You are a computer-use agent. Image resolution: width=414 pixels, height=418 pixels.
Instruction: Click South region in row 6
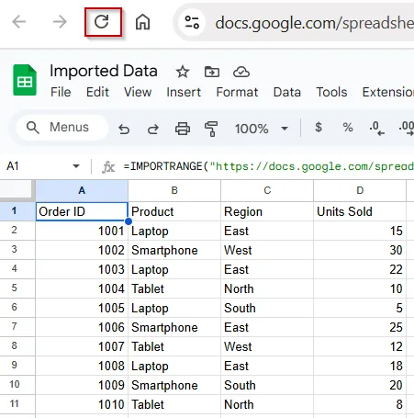click(x=267, y=308)
